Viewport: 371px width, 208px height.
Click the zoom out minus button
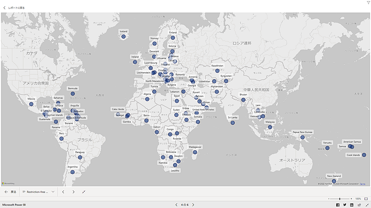point(329,199)
